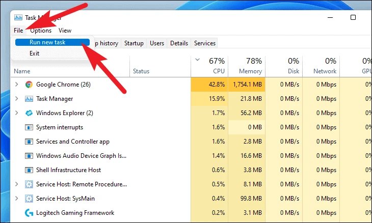Screen dimensions: 372x223
Task: Click the Service Host: SysMain gear icon
Action: (29, 199)
